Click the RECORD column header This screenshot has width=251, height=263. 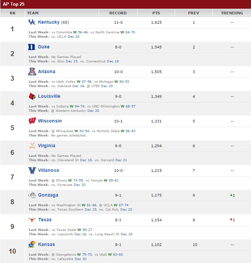tap(118, 13)
